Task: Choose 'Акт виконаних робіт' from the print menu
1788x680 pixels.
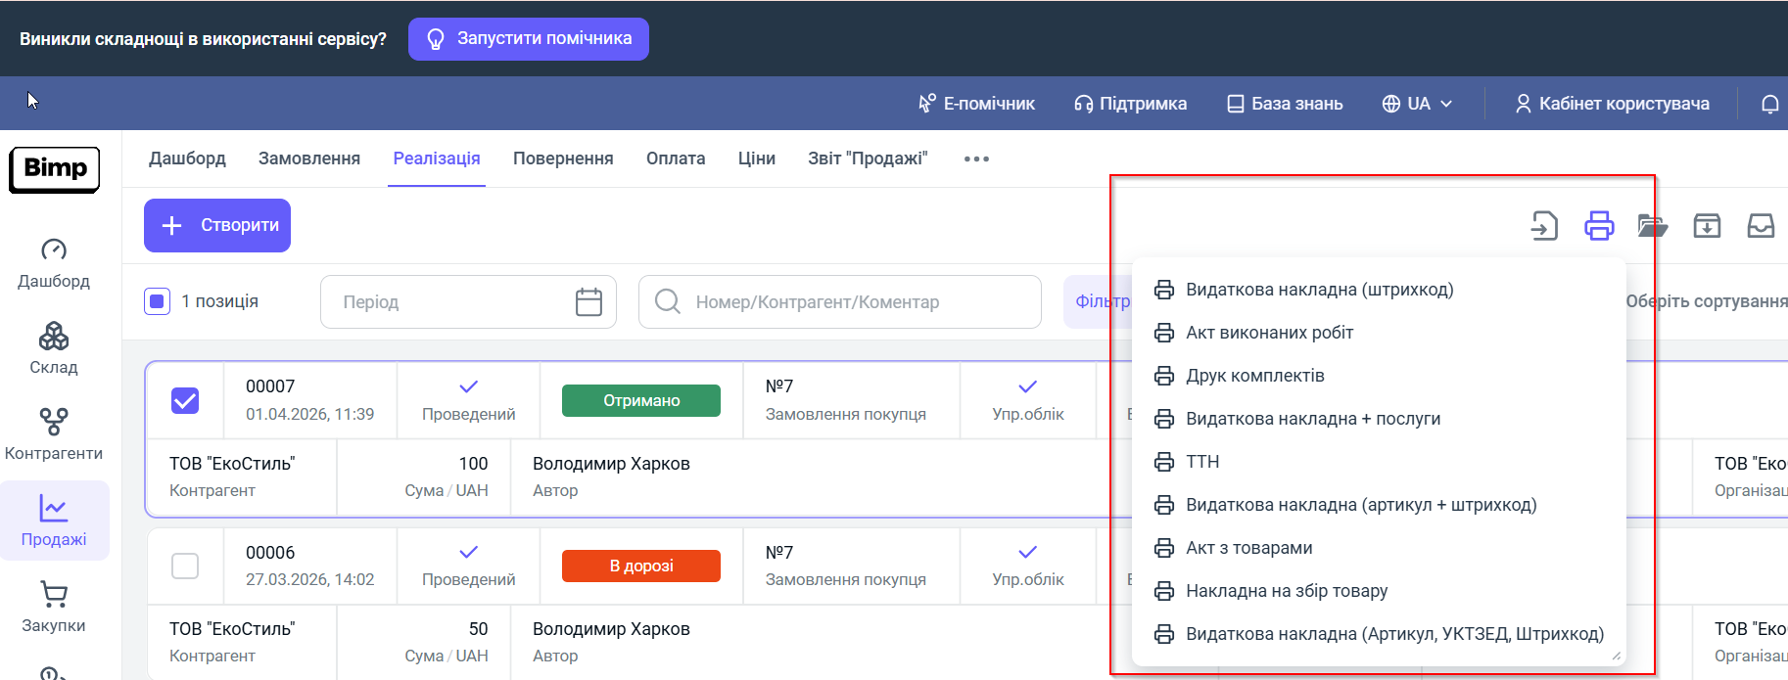Action: (x=1269, y=333)
